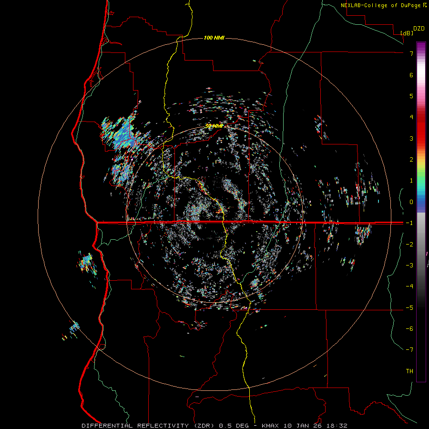This screenshot has width=429, height=429.
Task: Click the 4 tick label on color scale
Action: pyautogui.click(x=411, y=117)
